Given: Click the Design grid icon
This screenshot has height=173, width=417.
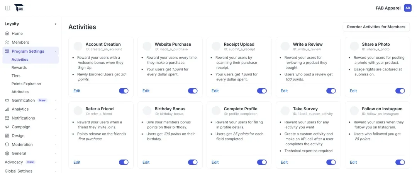Looking at the screenshot, I should point(7,136).
